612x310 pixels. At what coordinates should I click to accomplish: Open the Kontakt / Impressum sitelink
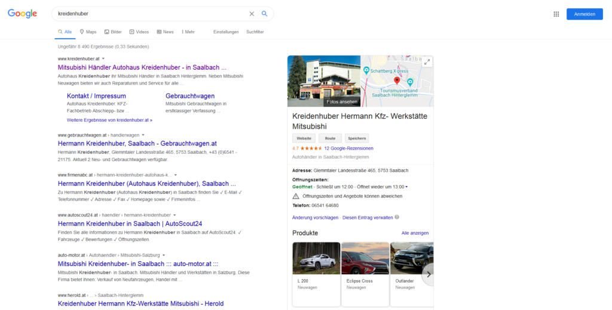point(96,96)
